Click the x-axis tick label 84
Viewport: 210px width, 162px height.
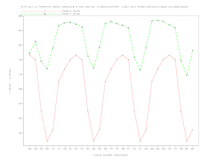192,149
